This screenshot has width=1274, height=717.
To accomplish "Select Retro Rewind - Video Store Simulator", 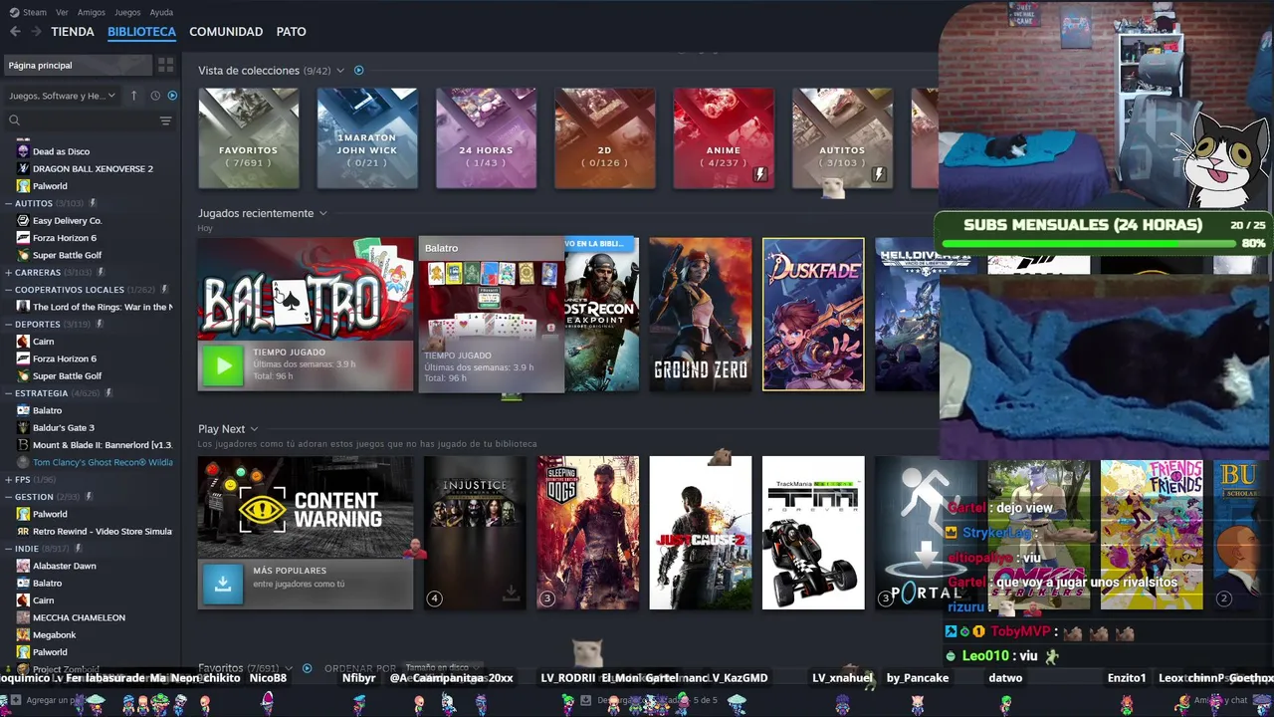I will (95, 531).
